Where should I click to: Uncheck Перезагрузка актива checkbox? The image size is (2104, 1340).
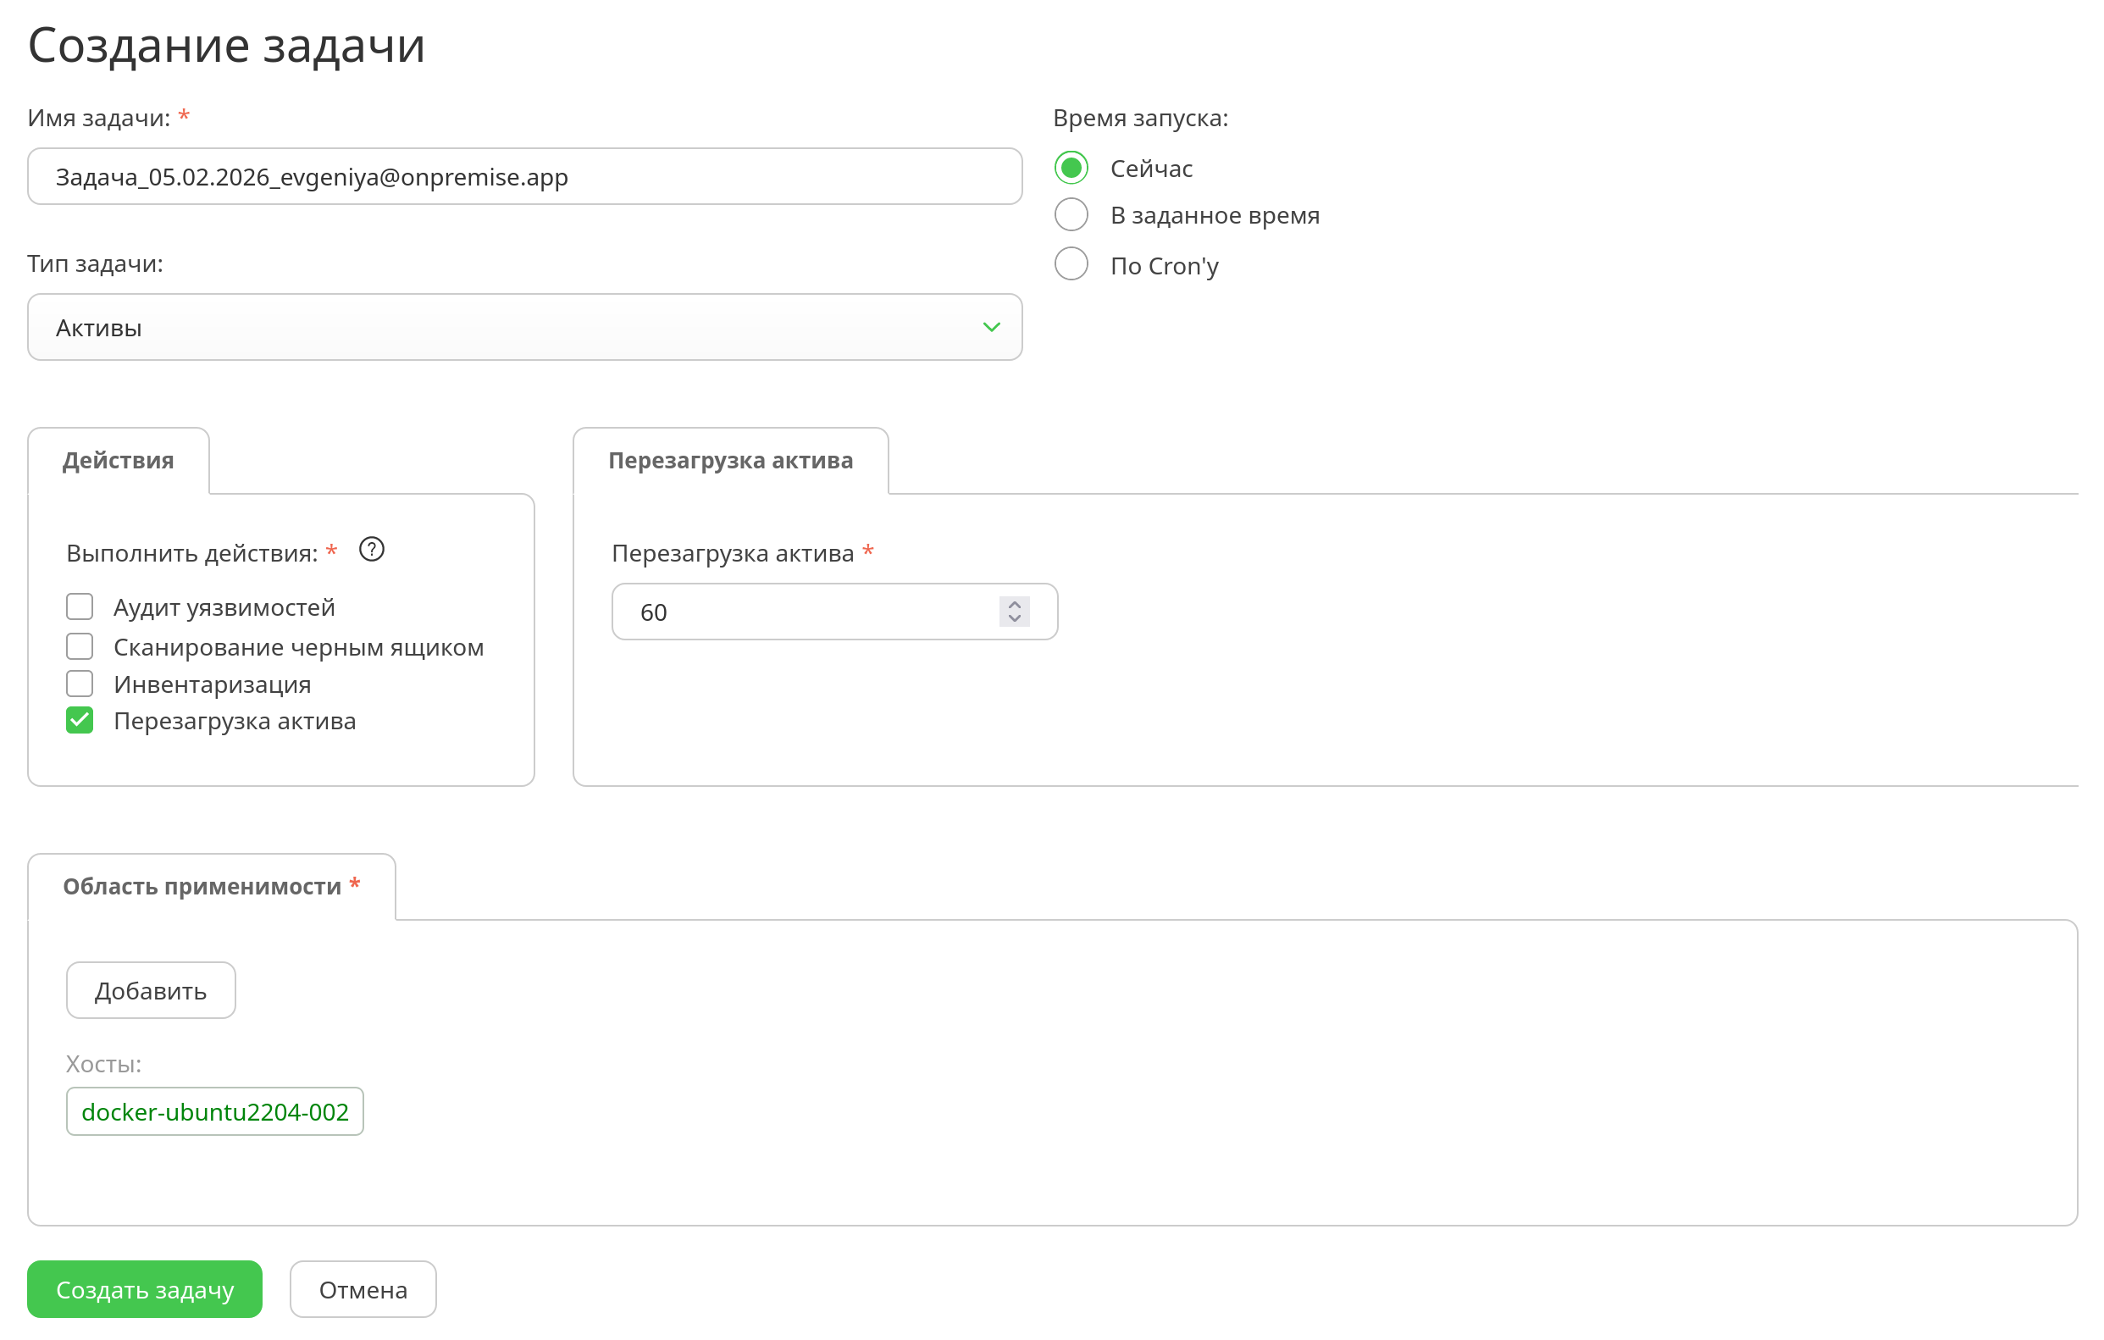(80, 721)
